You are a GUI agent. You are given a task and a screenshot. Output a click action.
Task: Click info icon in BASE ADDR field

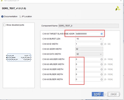(x=101, y=34)
